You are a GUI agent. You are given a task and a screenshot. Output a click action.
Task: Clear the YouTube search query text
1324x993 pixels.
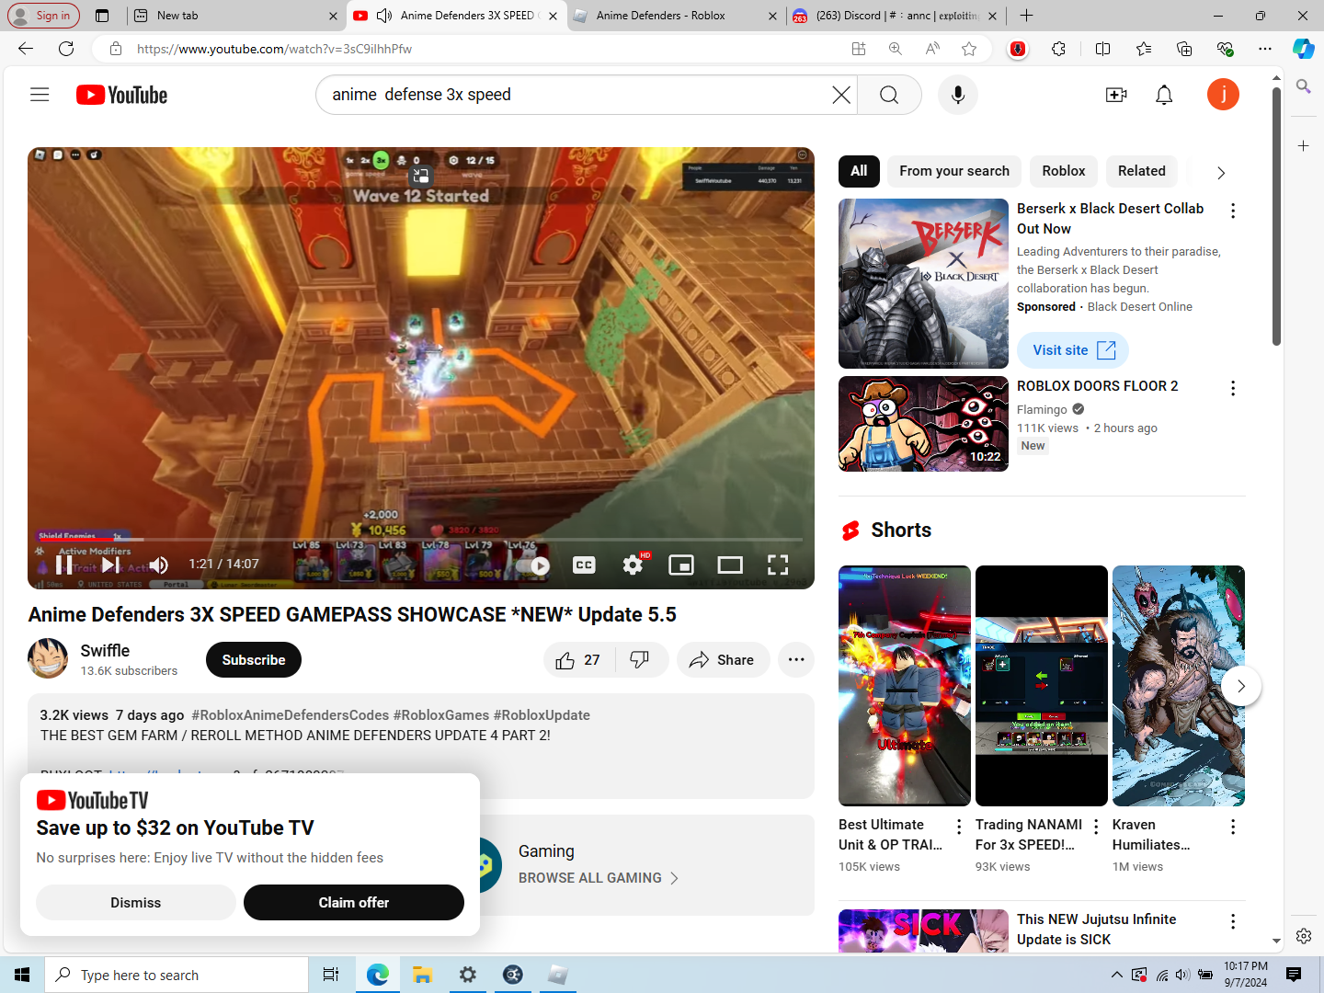click(x=840, y=95)
